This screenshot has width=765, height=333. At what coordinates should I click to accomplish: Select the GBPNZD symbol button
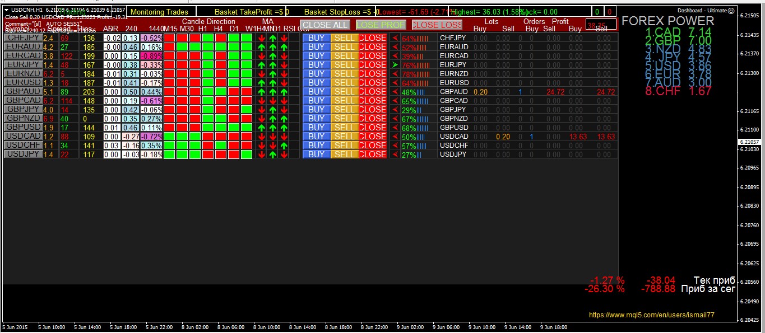click(x=23, y=119)
